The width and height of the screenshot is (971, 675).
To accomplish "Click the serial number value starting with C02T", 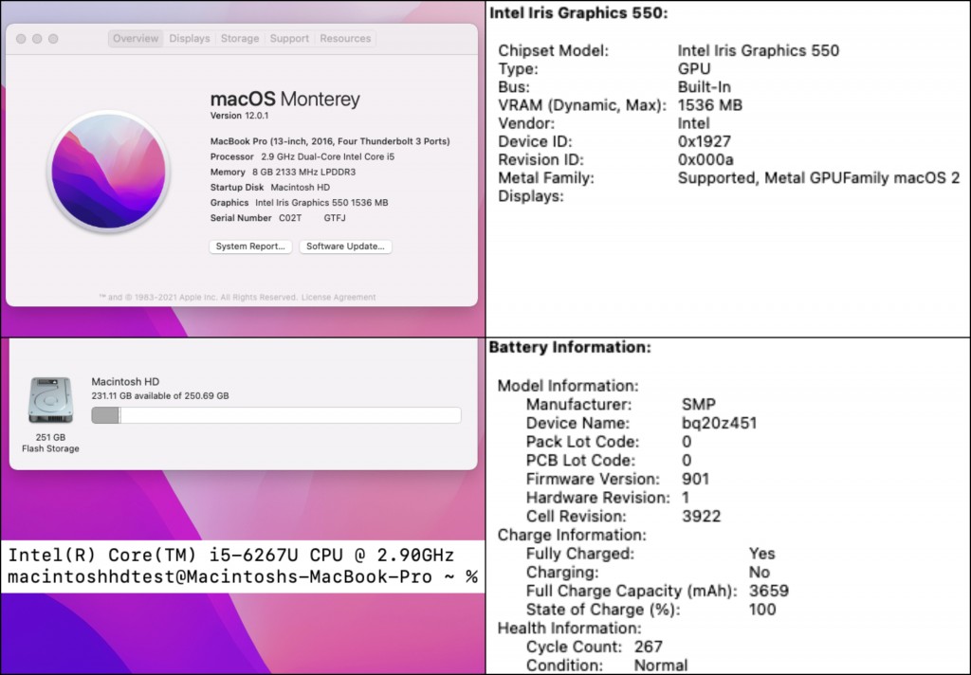I will tap(312, 218).
